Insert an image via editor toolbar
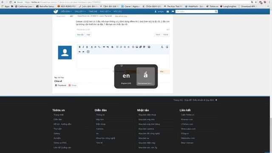 [137, 47]
